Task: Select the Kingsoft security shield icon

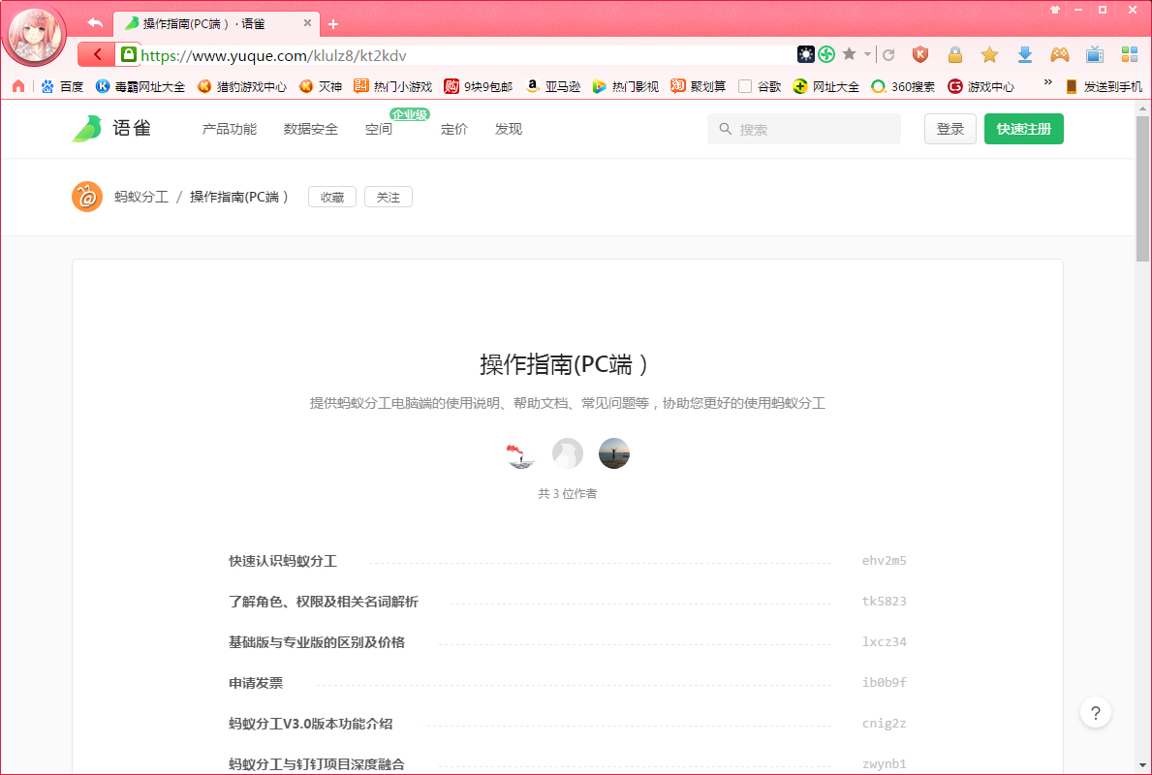Action: (919, 55)
